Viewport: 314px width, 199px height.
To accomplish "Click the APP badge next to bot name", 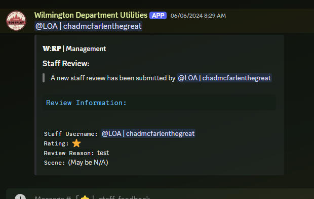I will [158, 16].
